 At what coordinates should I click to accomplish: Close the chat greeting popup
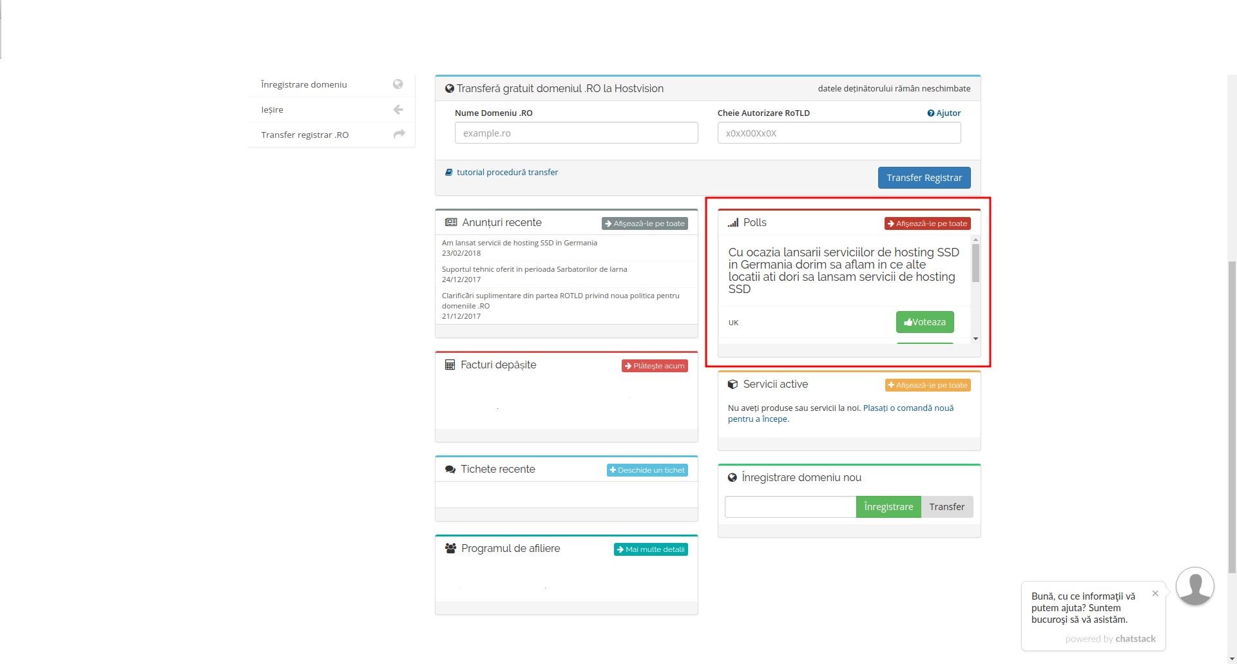tap(1155, 593)
